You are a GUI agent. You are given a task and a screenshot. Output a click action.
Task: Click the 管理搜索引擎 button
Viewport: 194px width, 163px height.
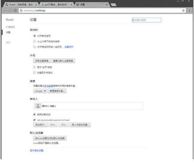tap(57, 91)
